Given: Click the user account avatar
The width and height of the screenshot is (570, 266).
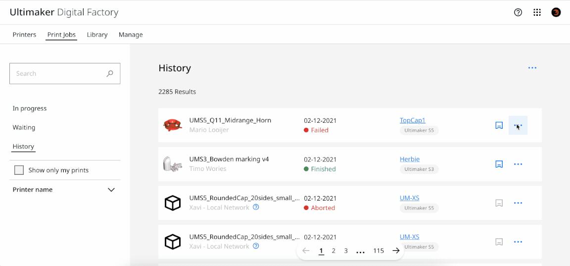Looking at the screenshot, I should click(x=556, y=12).
